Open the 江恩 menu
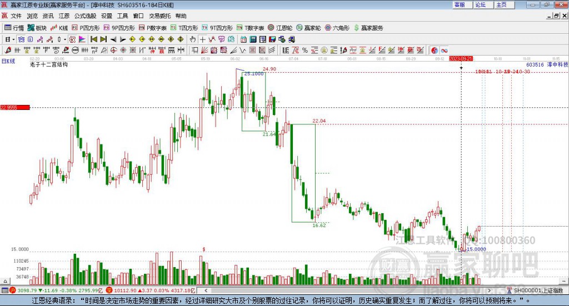This screenshot has height=306, width=569. [64, 16]
